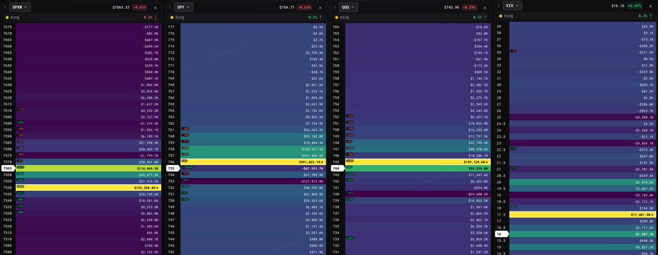Click SPXW King percentage 0.2%
This screenshot has height=255, width=658.
click(147, 18)
